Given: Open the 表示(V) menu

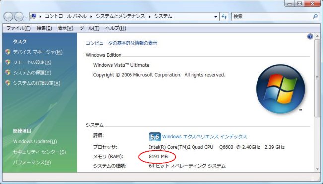Looking at the screenshot, I should pos(65,28).
